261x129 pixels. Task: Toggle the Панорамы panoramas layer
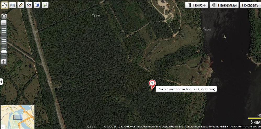tap(224, 5)
